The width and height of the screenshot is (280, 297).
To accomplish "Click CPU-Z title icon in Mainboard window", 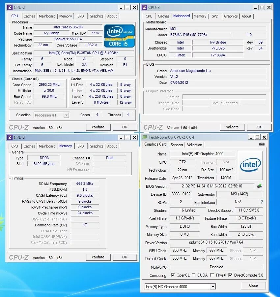I will pos(144,7).
